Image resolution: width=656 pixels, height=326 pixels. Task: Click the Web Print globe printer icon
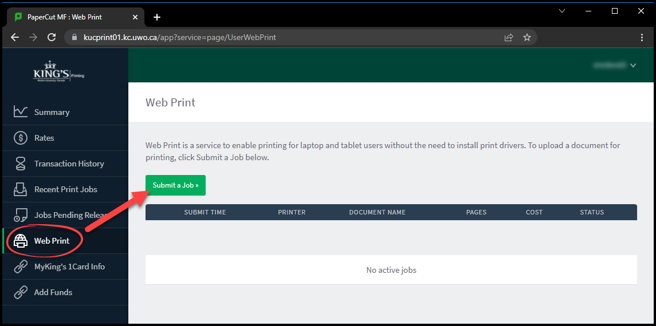tap(21, 241)
